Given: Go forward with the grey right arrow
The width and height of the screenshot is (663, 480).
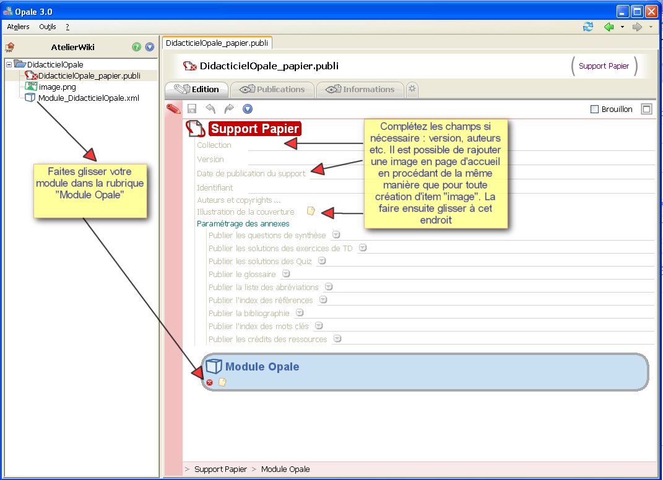Looking at the screenshot, I should tap(637, 27).
